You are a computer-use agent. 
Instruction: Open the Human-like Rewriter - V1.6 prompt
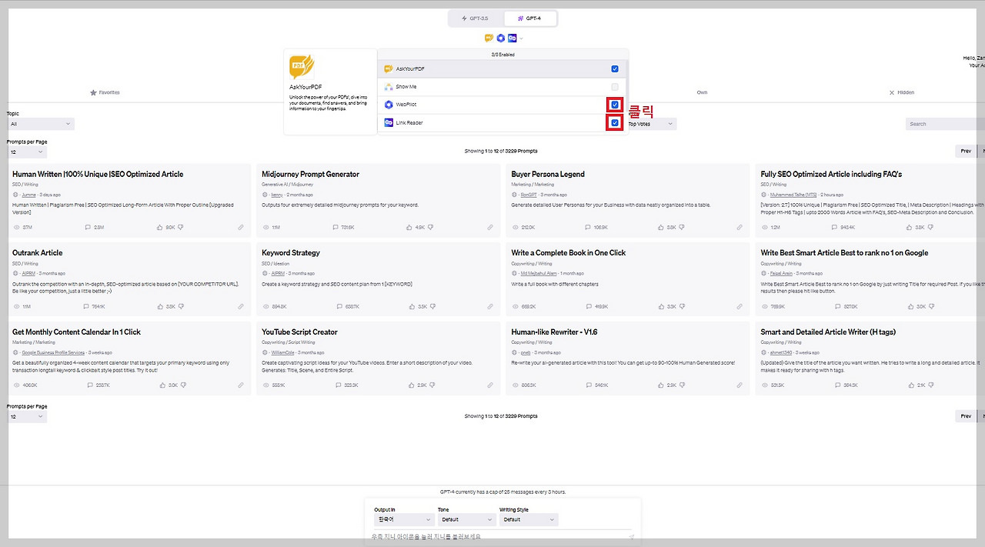click(x=554, y=332)
